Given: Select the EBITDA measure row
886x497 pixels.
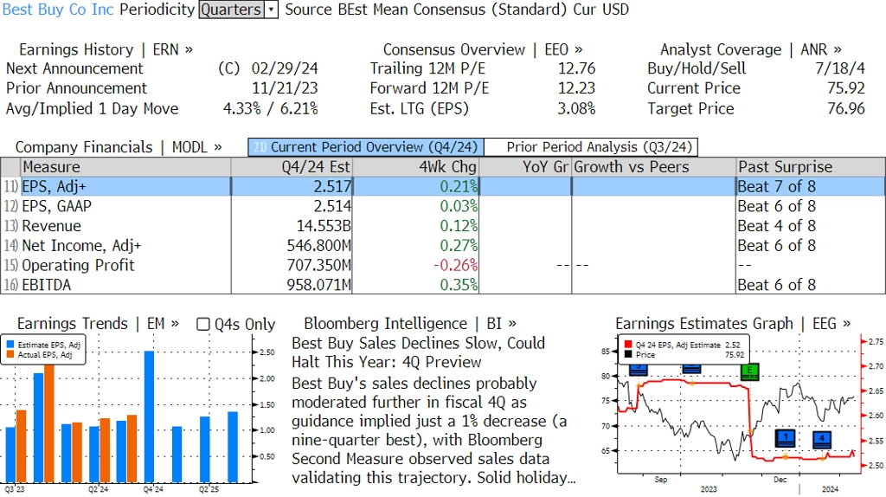Looking at the screenshot, I should tap(443, 285).
